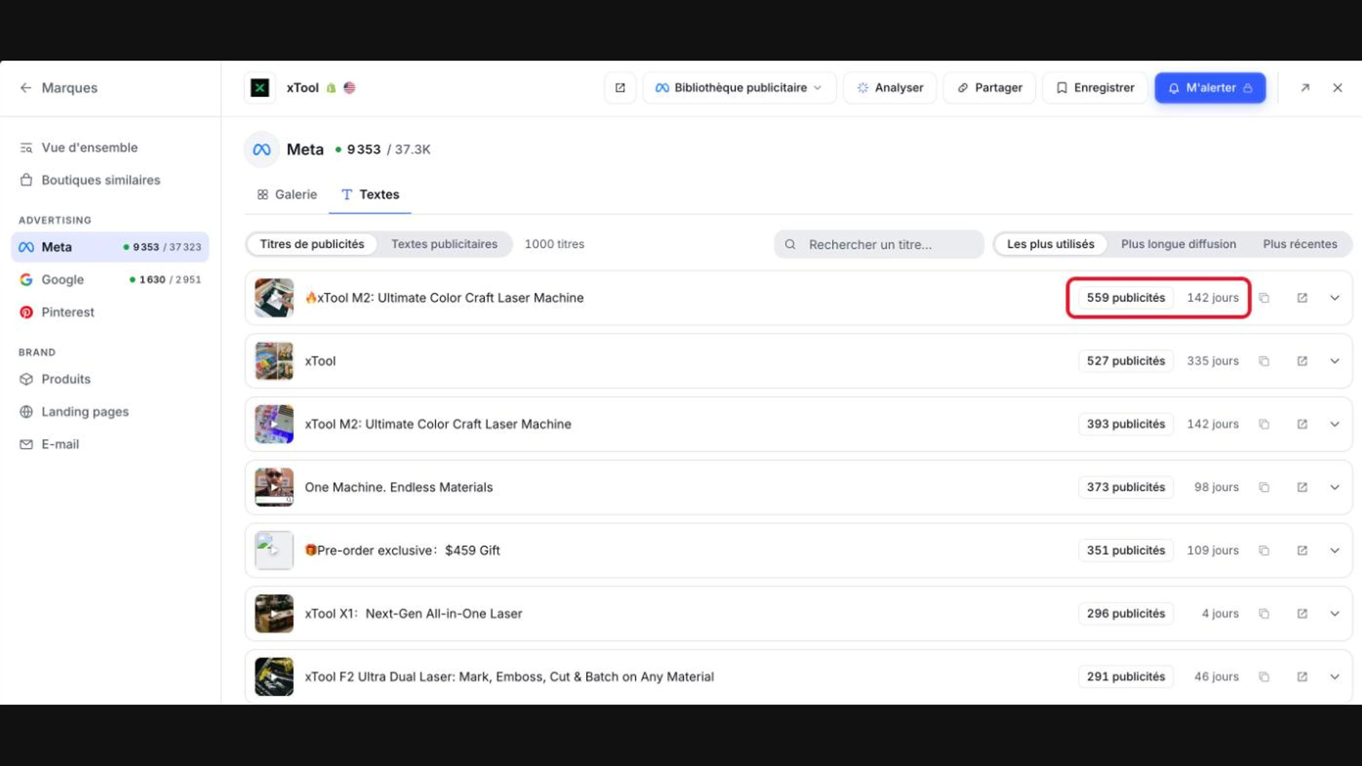This screenshot has width=1362, height=766.
Task: Expand xTool F2 Ultra Dual Laser row
Action: tap(1335, 677)
